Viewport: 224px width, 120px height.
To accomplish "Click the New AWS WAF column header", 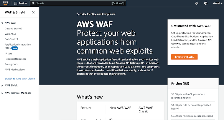I will pyautogui.click(x=120, y=108).
